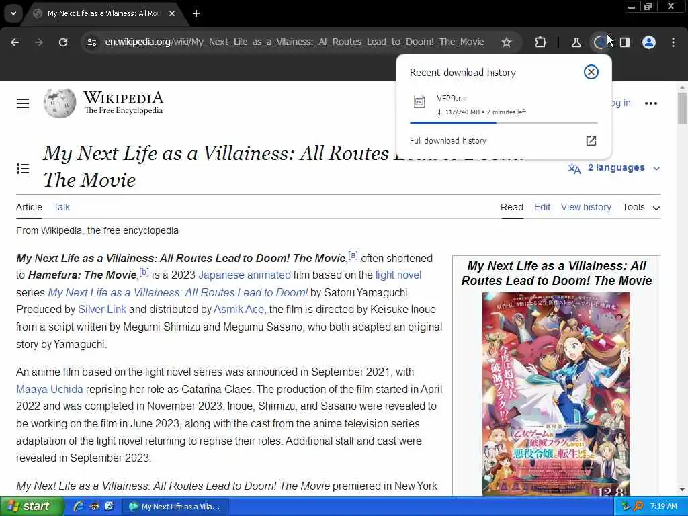
Task: Open footnote [b] reference
Action: (144, 272)
